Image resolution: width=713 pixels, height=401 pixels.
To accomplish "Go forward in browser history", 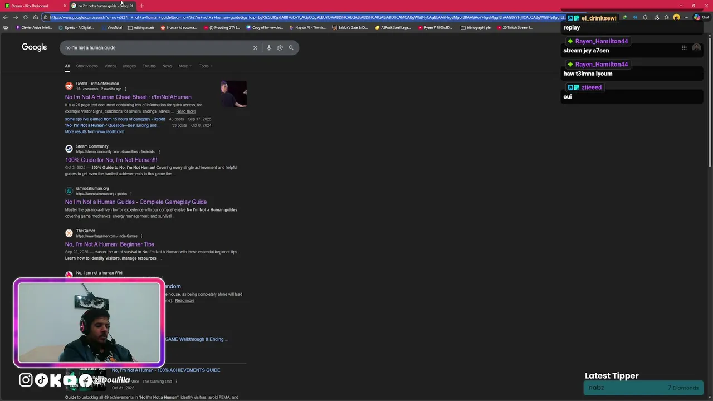I will [x=16, y=17].
